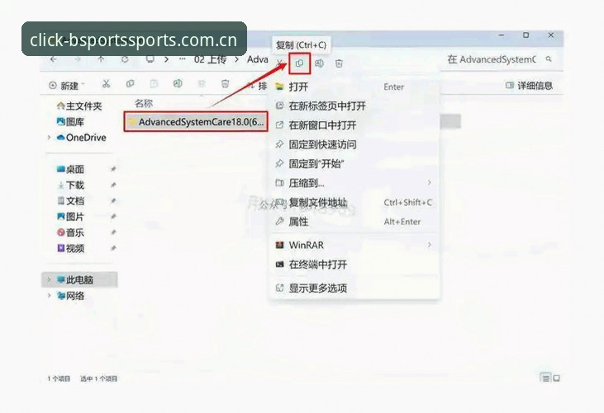This screenshot has height=413, width=604.
Task: Click the 详细信息 details pane button
Action: pos(529,85)
